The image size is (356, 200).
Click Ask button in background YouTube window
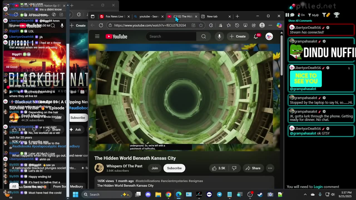tap(76, 129)
